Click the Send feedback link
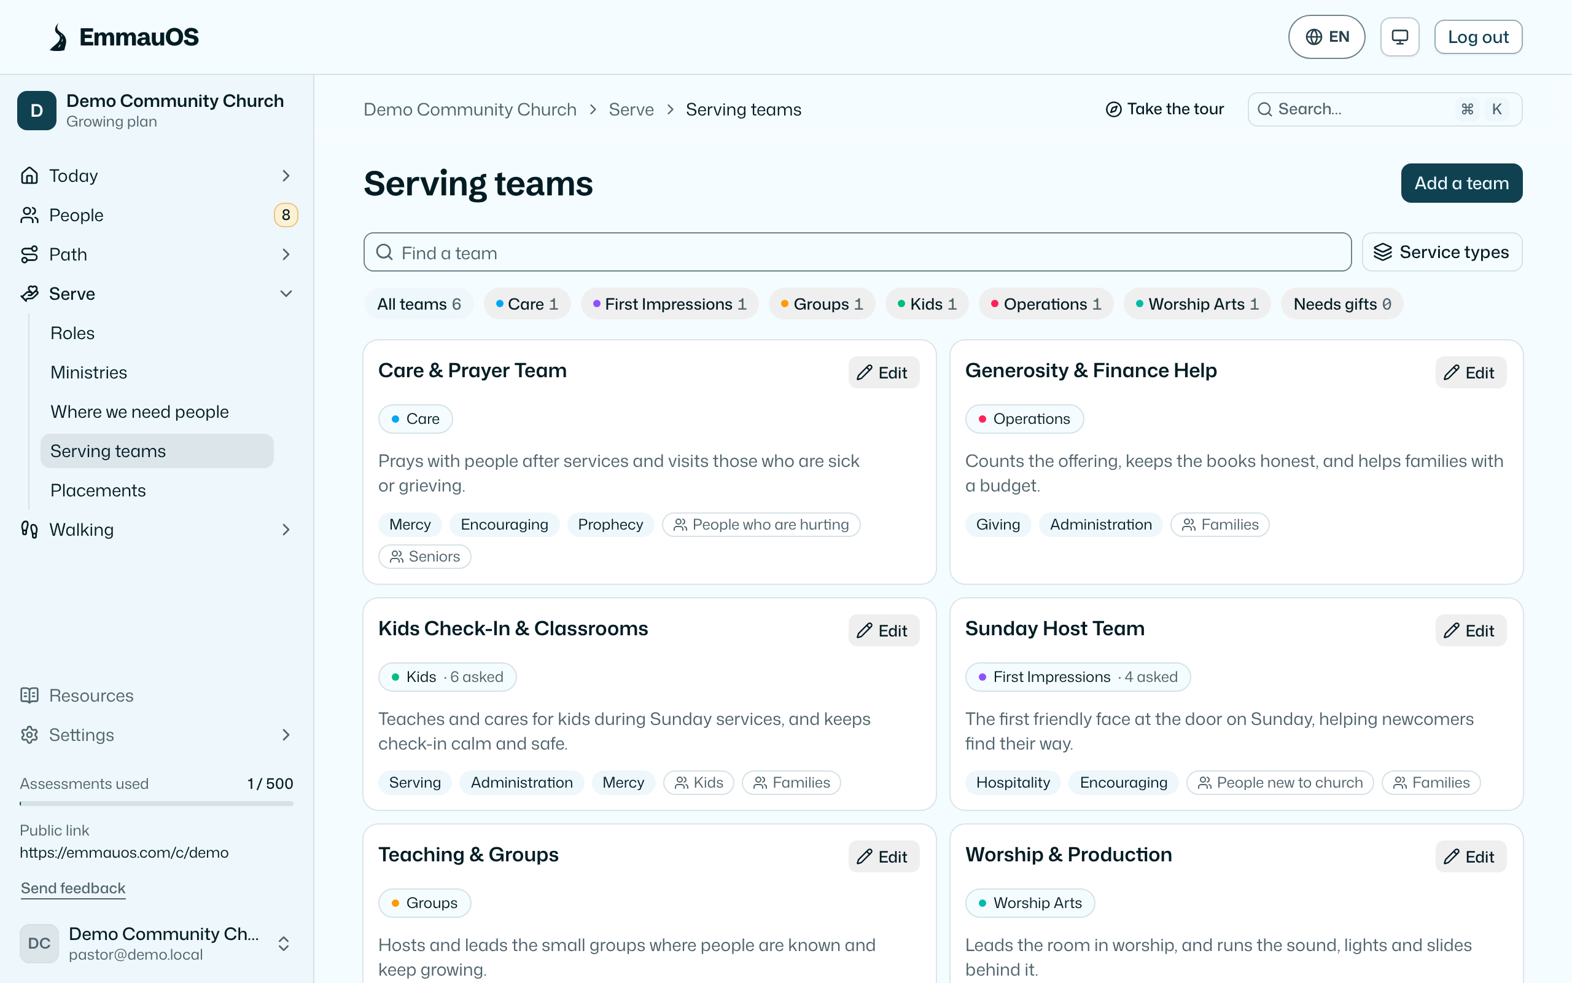Image resolution: width=1572 pixels, height=983 pixels. [72, 888]
